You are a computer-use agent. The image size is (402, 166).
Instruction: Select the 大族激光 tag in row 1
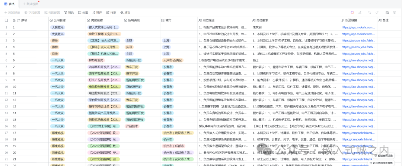[x=58, y=27]
